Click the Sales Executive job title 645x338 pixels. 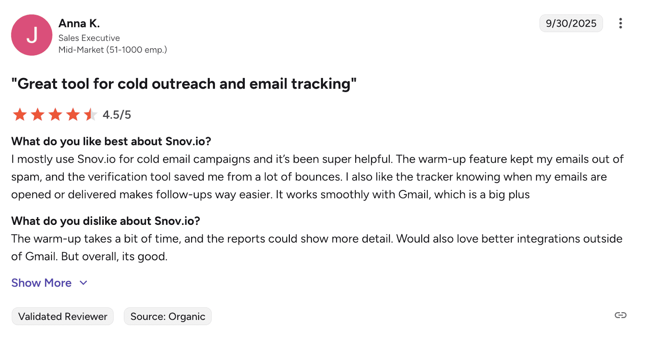[x=89, y=38]
